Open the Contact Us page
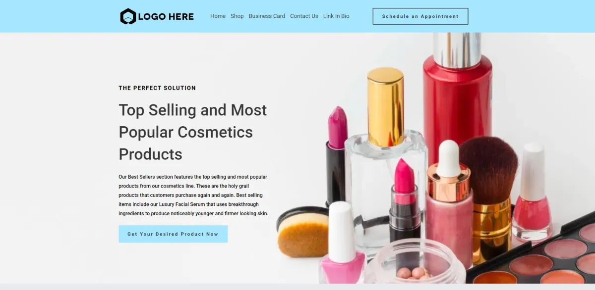This screenshot has width=595, height=290. click(304, 16)
